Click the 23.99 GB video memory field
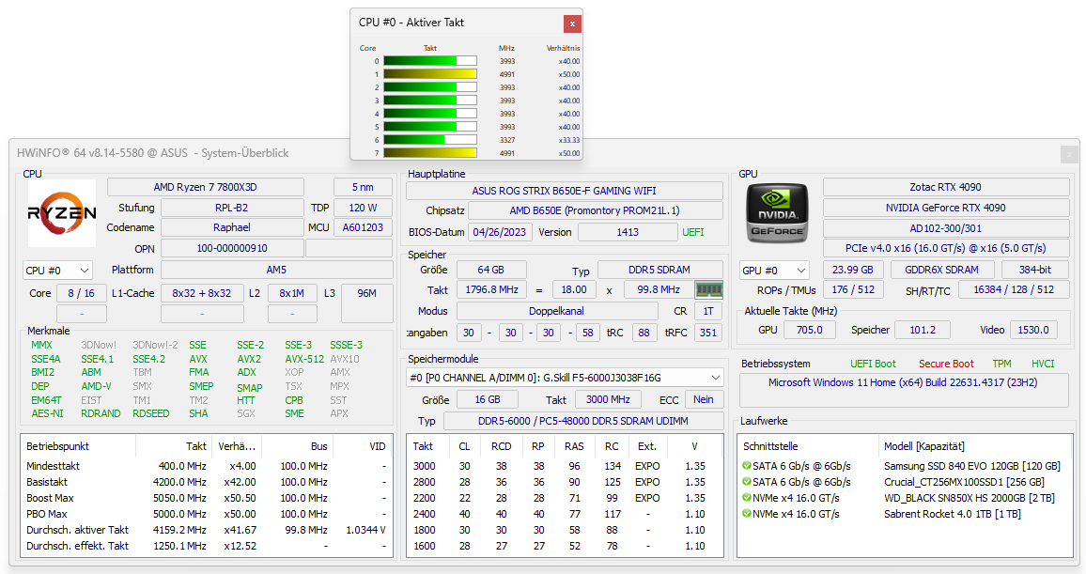 (x=853, y=270)
